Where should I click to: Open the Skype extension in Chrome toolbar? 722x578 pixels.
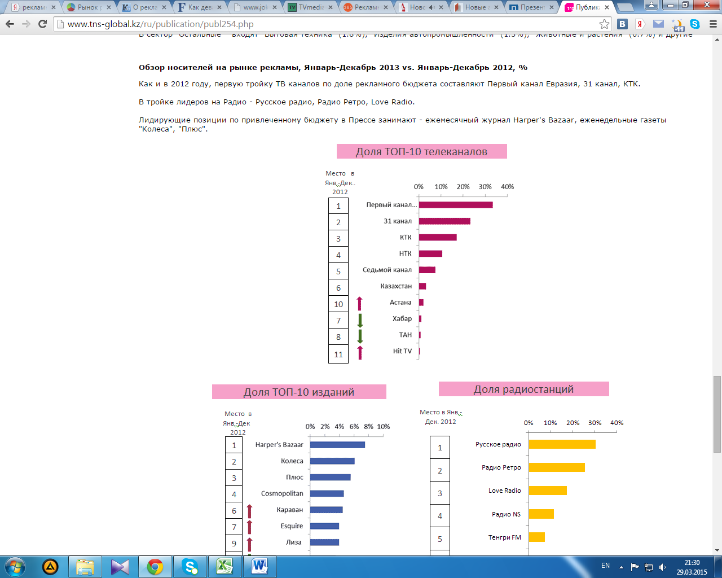click(695, 24)
